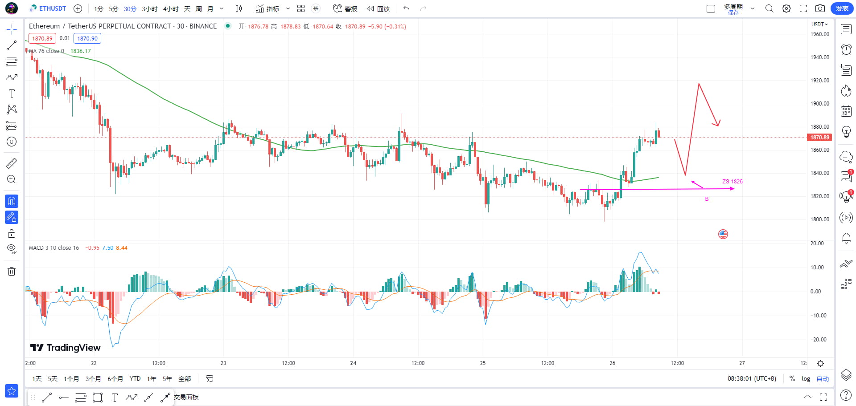Open the Fibonacci retracement tools
856x406 pixels.
12,61
